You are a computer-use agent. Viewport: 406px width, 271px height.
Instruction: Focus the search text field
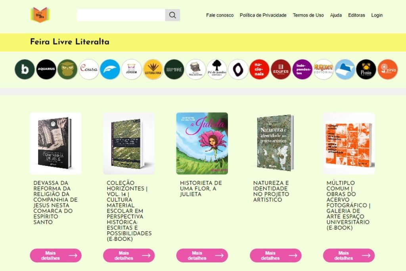pyautogui.click(x=121, y=15)
